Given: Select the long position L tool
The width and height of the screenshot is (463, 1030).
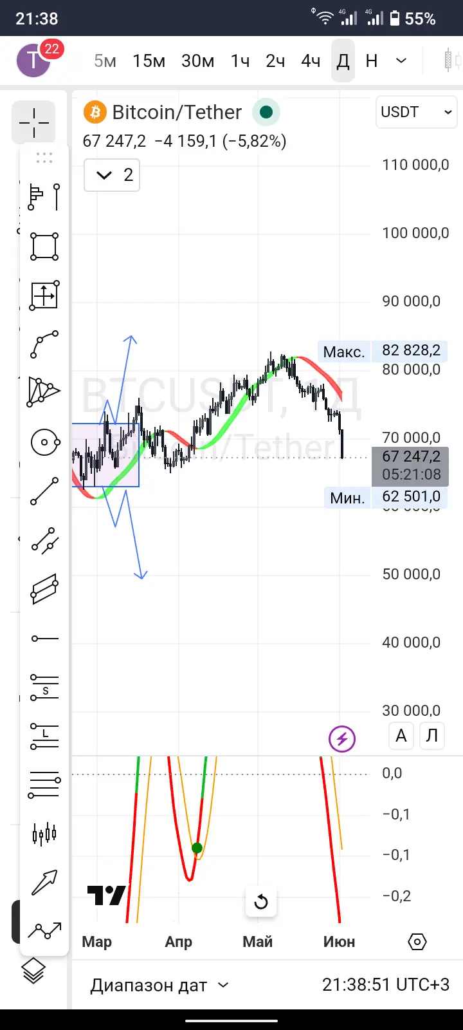Looking at the screenshot, I should [x=45, y=736].
